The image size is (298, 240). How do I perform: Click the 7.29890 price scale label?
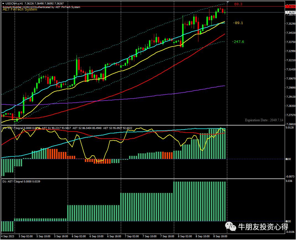291,88
